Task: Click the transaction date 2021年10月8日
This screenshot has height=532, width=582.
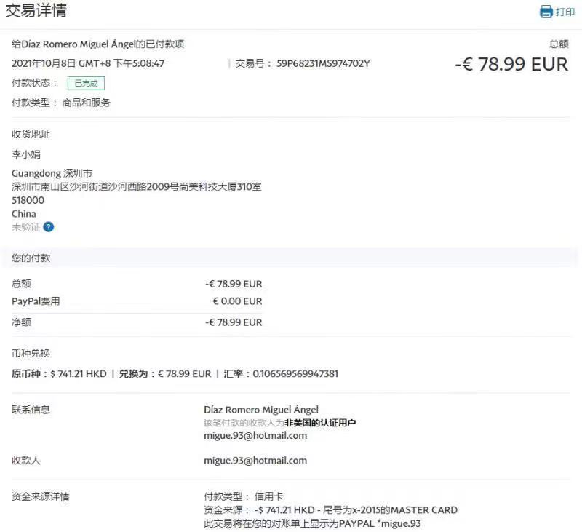Action: (x=43, y=63)
